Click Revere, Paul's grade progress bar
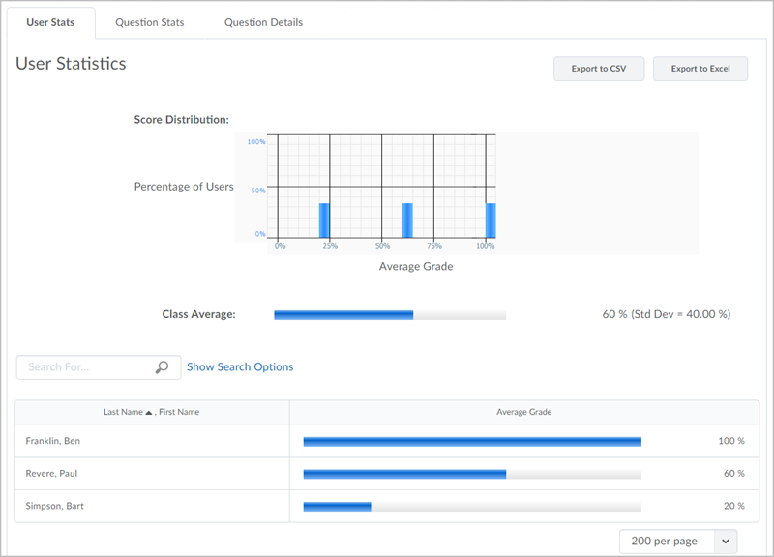774x557 pixels. (472, 474)
